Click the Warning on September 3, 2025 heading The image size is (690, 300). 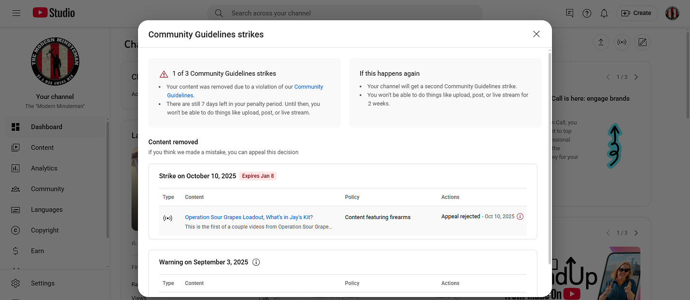click(204, 262)
